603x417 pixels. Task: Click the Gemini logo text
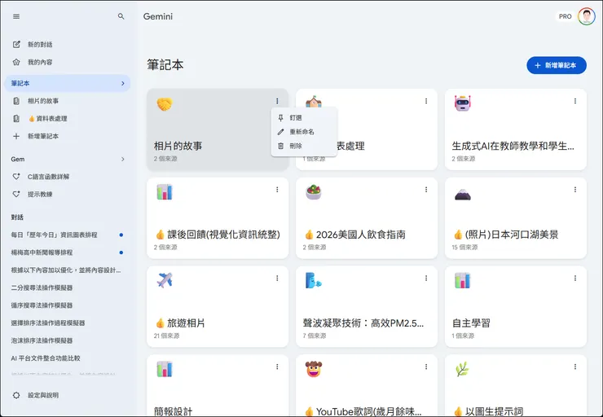pyautogui.click(x=158, y=16)
